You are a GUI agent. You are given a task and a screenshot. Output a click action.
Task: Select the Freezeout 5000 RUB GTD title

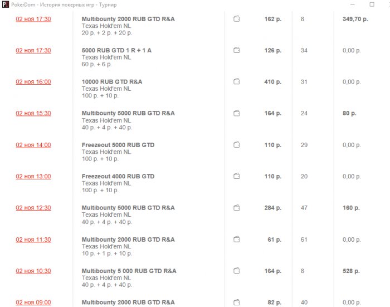click(118, 145)
